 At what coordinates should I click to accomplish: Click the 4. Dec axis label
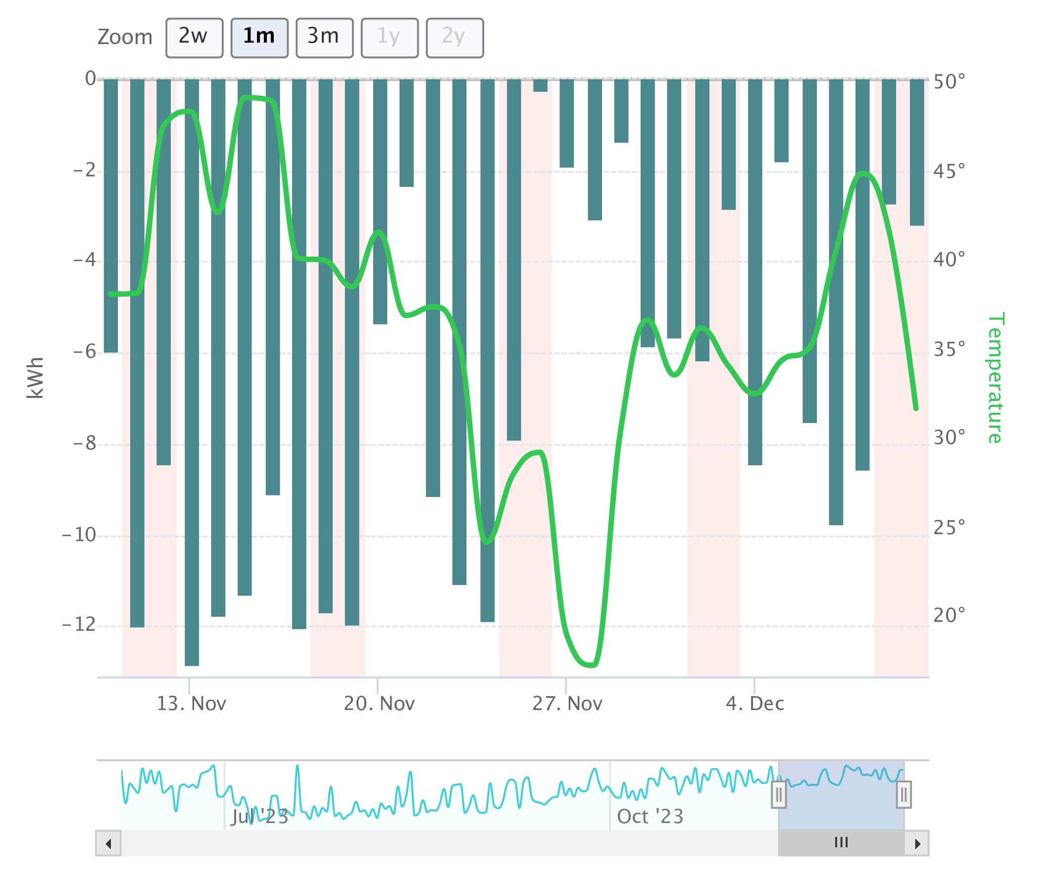click(755, 704)
